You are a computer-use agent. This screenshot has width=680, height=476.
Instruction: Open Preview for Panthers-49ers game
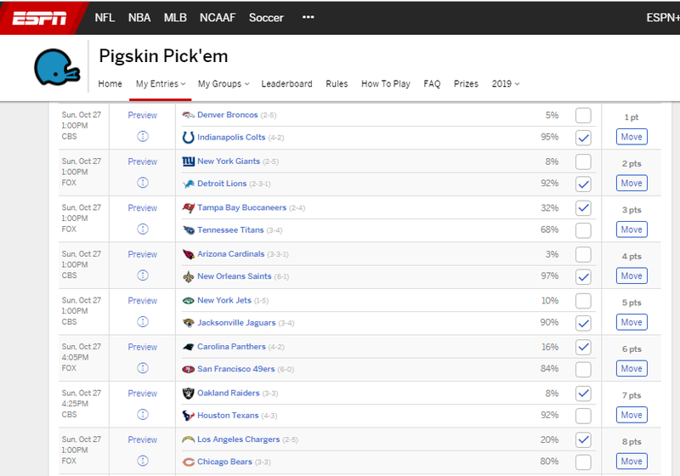[142, 348]
